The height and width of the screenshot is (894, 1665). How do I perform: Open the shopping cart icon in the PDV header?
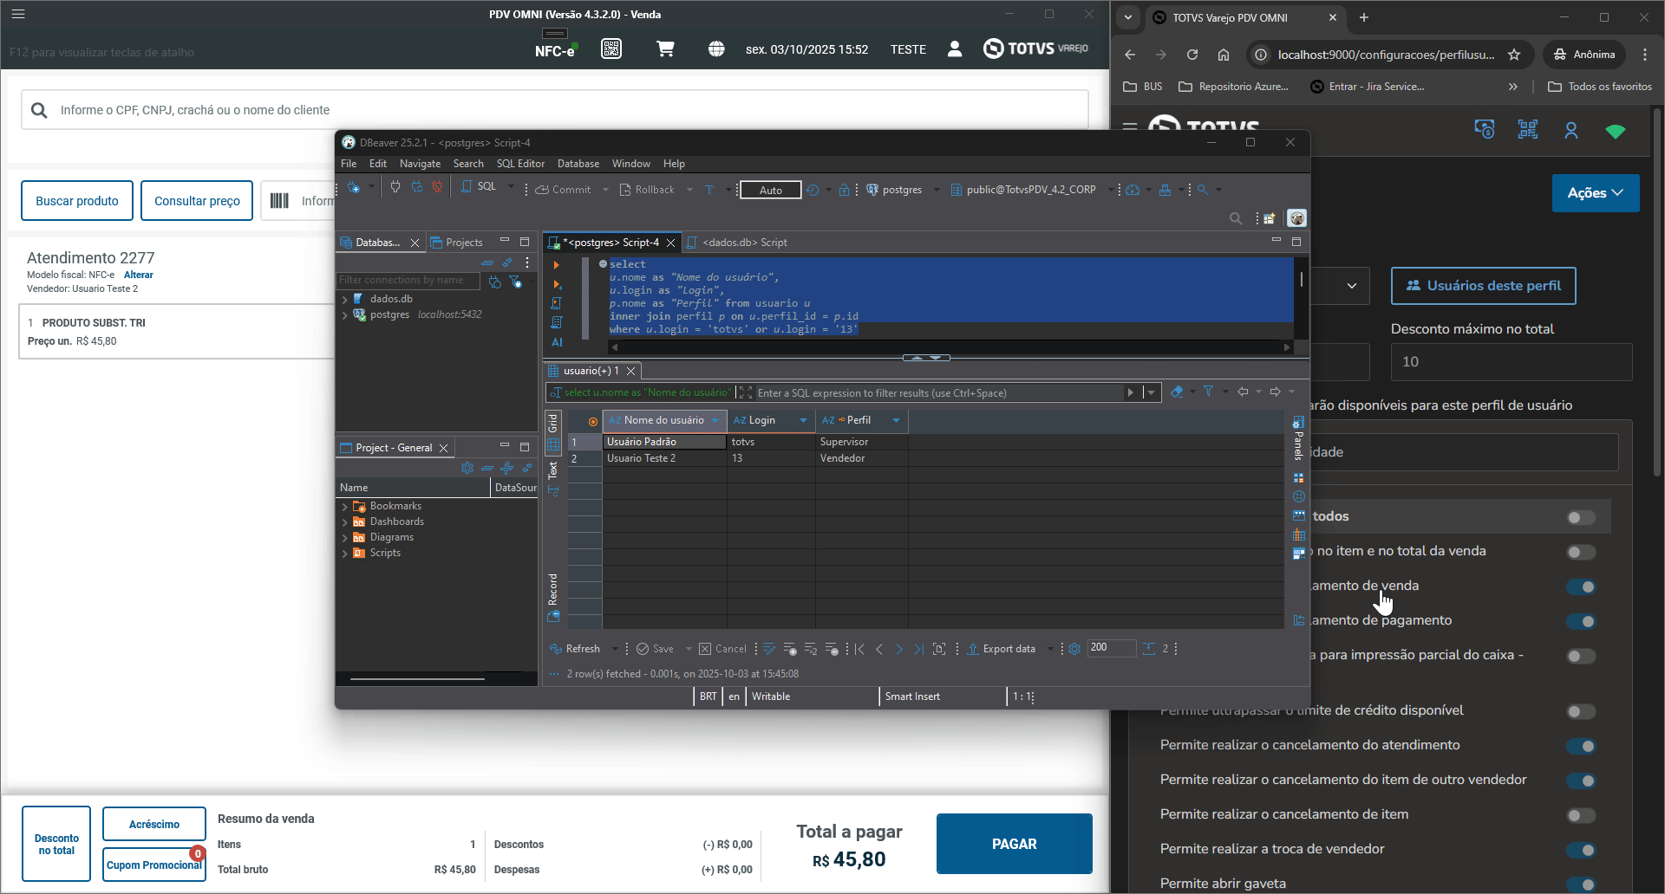[665, 49]
